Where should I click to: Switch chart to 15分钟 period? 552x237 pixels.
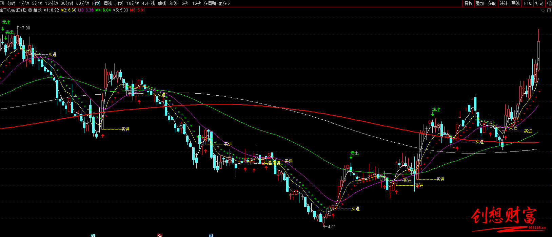[52, 3]
